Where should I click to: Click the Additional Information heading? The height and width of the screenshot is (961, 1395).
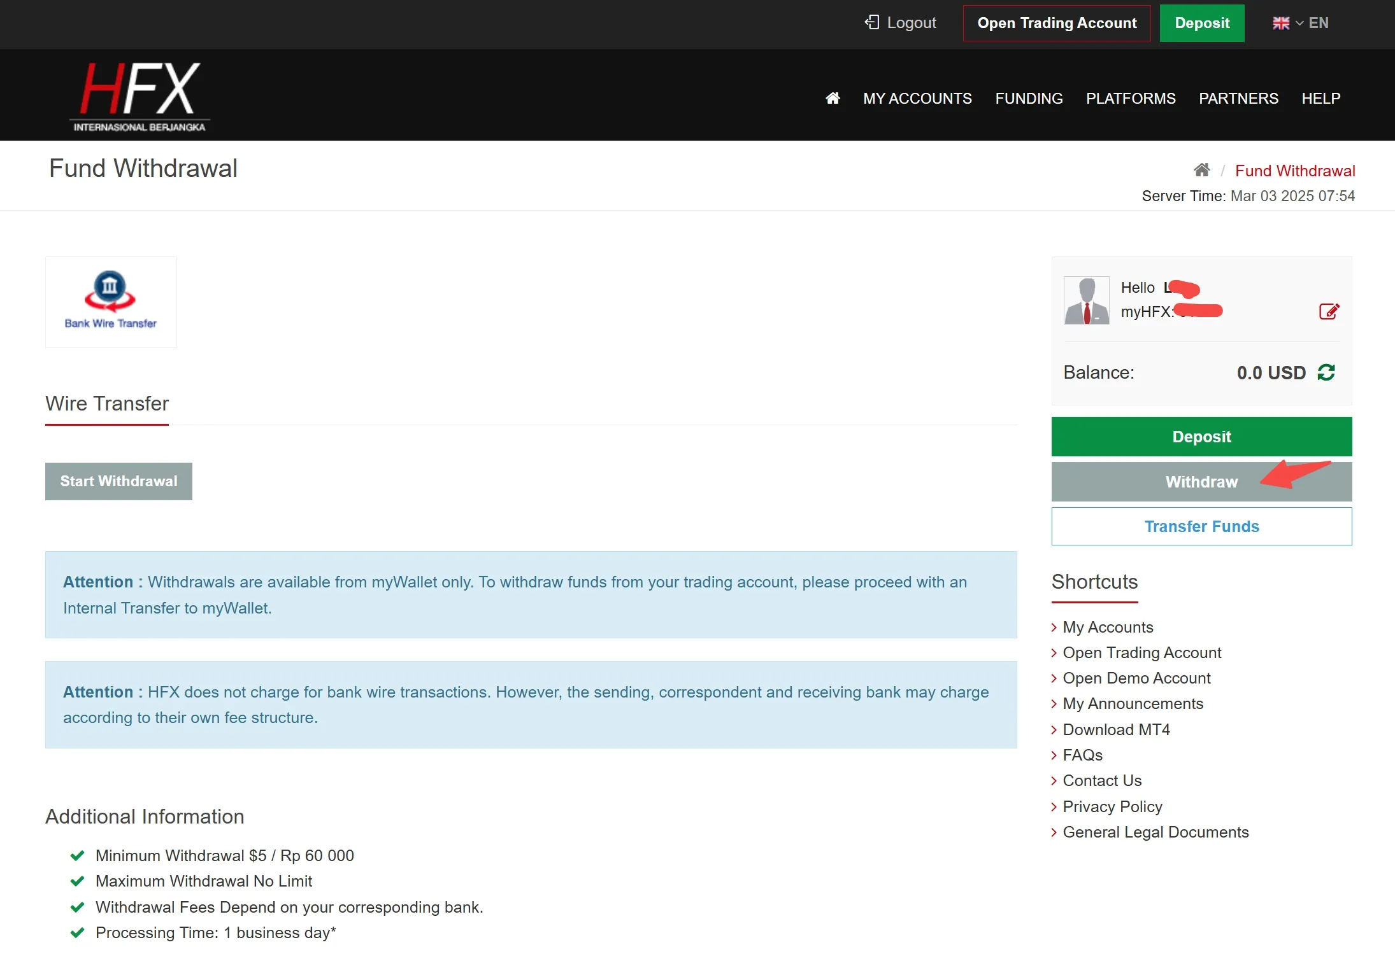[x=145, y=817]
